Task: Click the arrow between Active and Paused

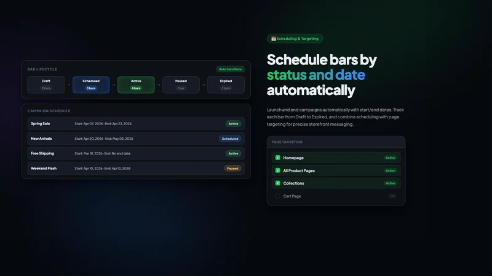Action: pyautogui.click(x=159, y=85)
